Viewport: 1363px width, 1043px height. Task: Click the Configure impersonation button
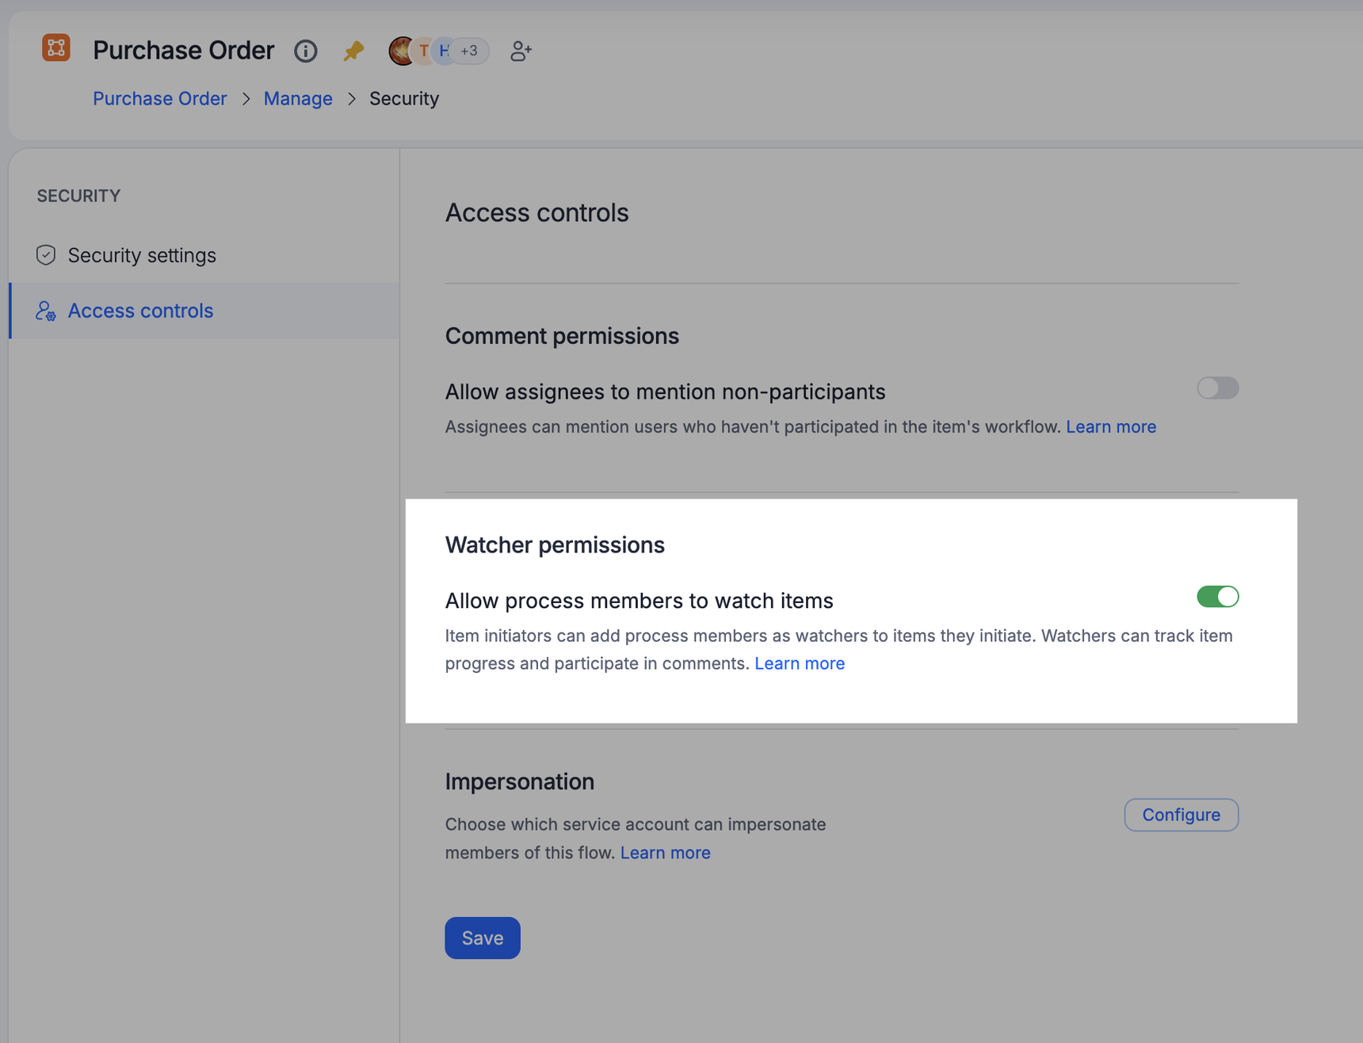pyautogui.click(x=1181, y=815)
